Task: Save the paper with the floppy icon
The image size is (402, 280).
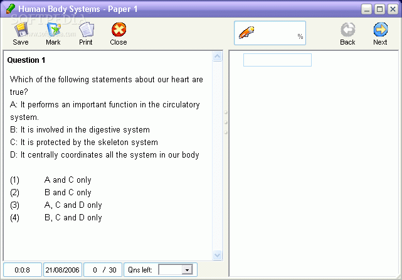Action: (x=21, y=34)
